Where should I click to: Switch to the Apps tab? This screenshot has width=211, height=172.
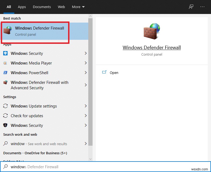click(22, 7)
